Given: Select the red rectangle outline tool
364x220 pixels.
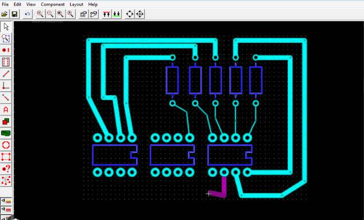Looking at the screenshot, I should (x=6, y=157).
